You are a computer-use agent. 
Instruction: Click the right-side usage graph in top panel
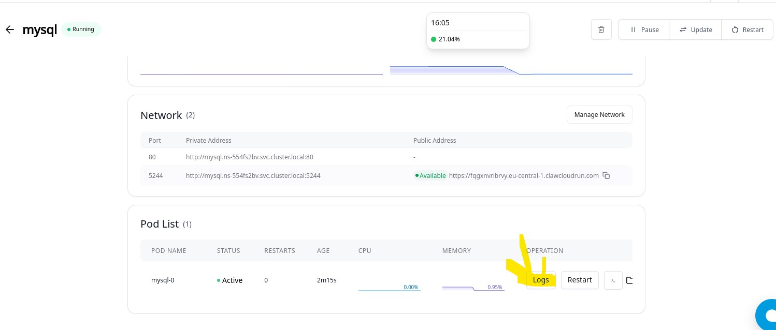(510, 71)
